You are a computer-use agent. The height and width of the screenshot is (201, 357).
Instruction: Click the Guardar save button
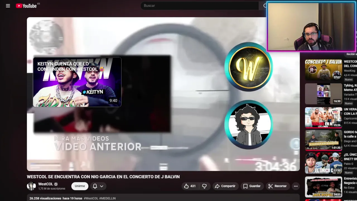[252, 186]
